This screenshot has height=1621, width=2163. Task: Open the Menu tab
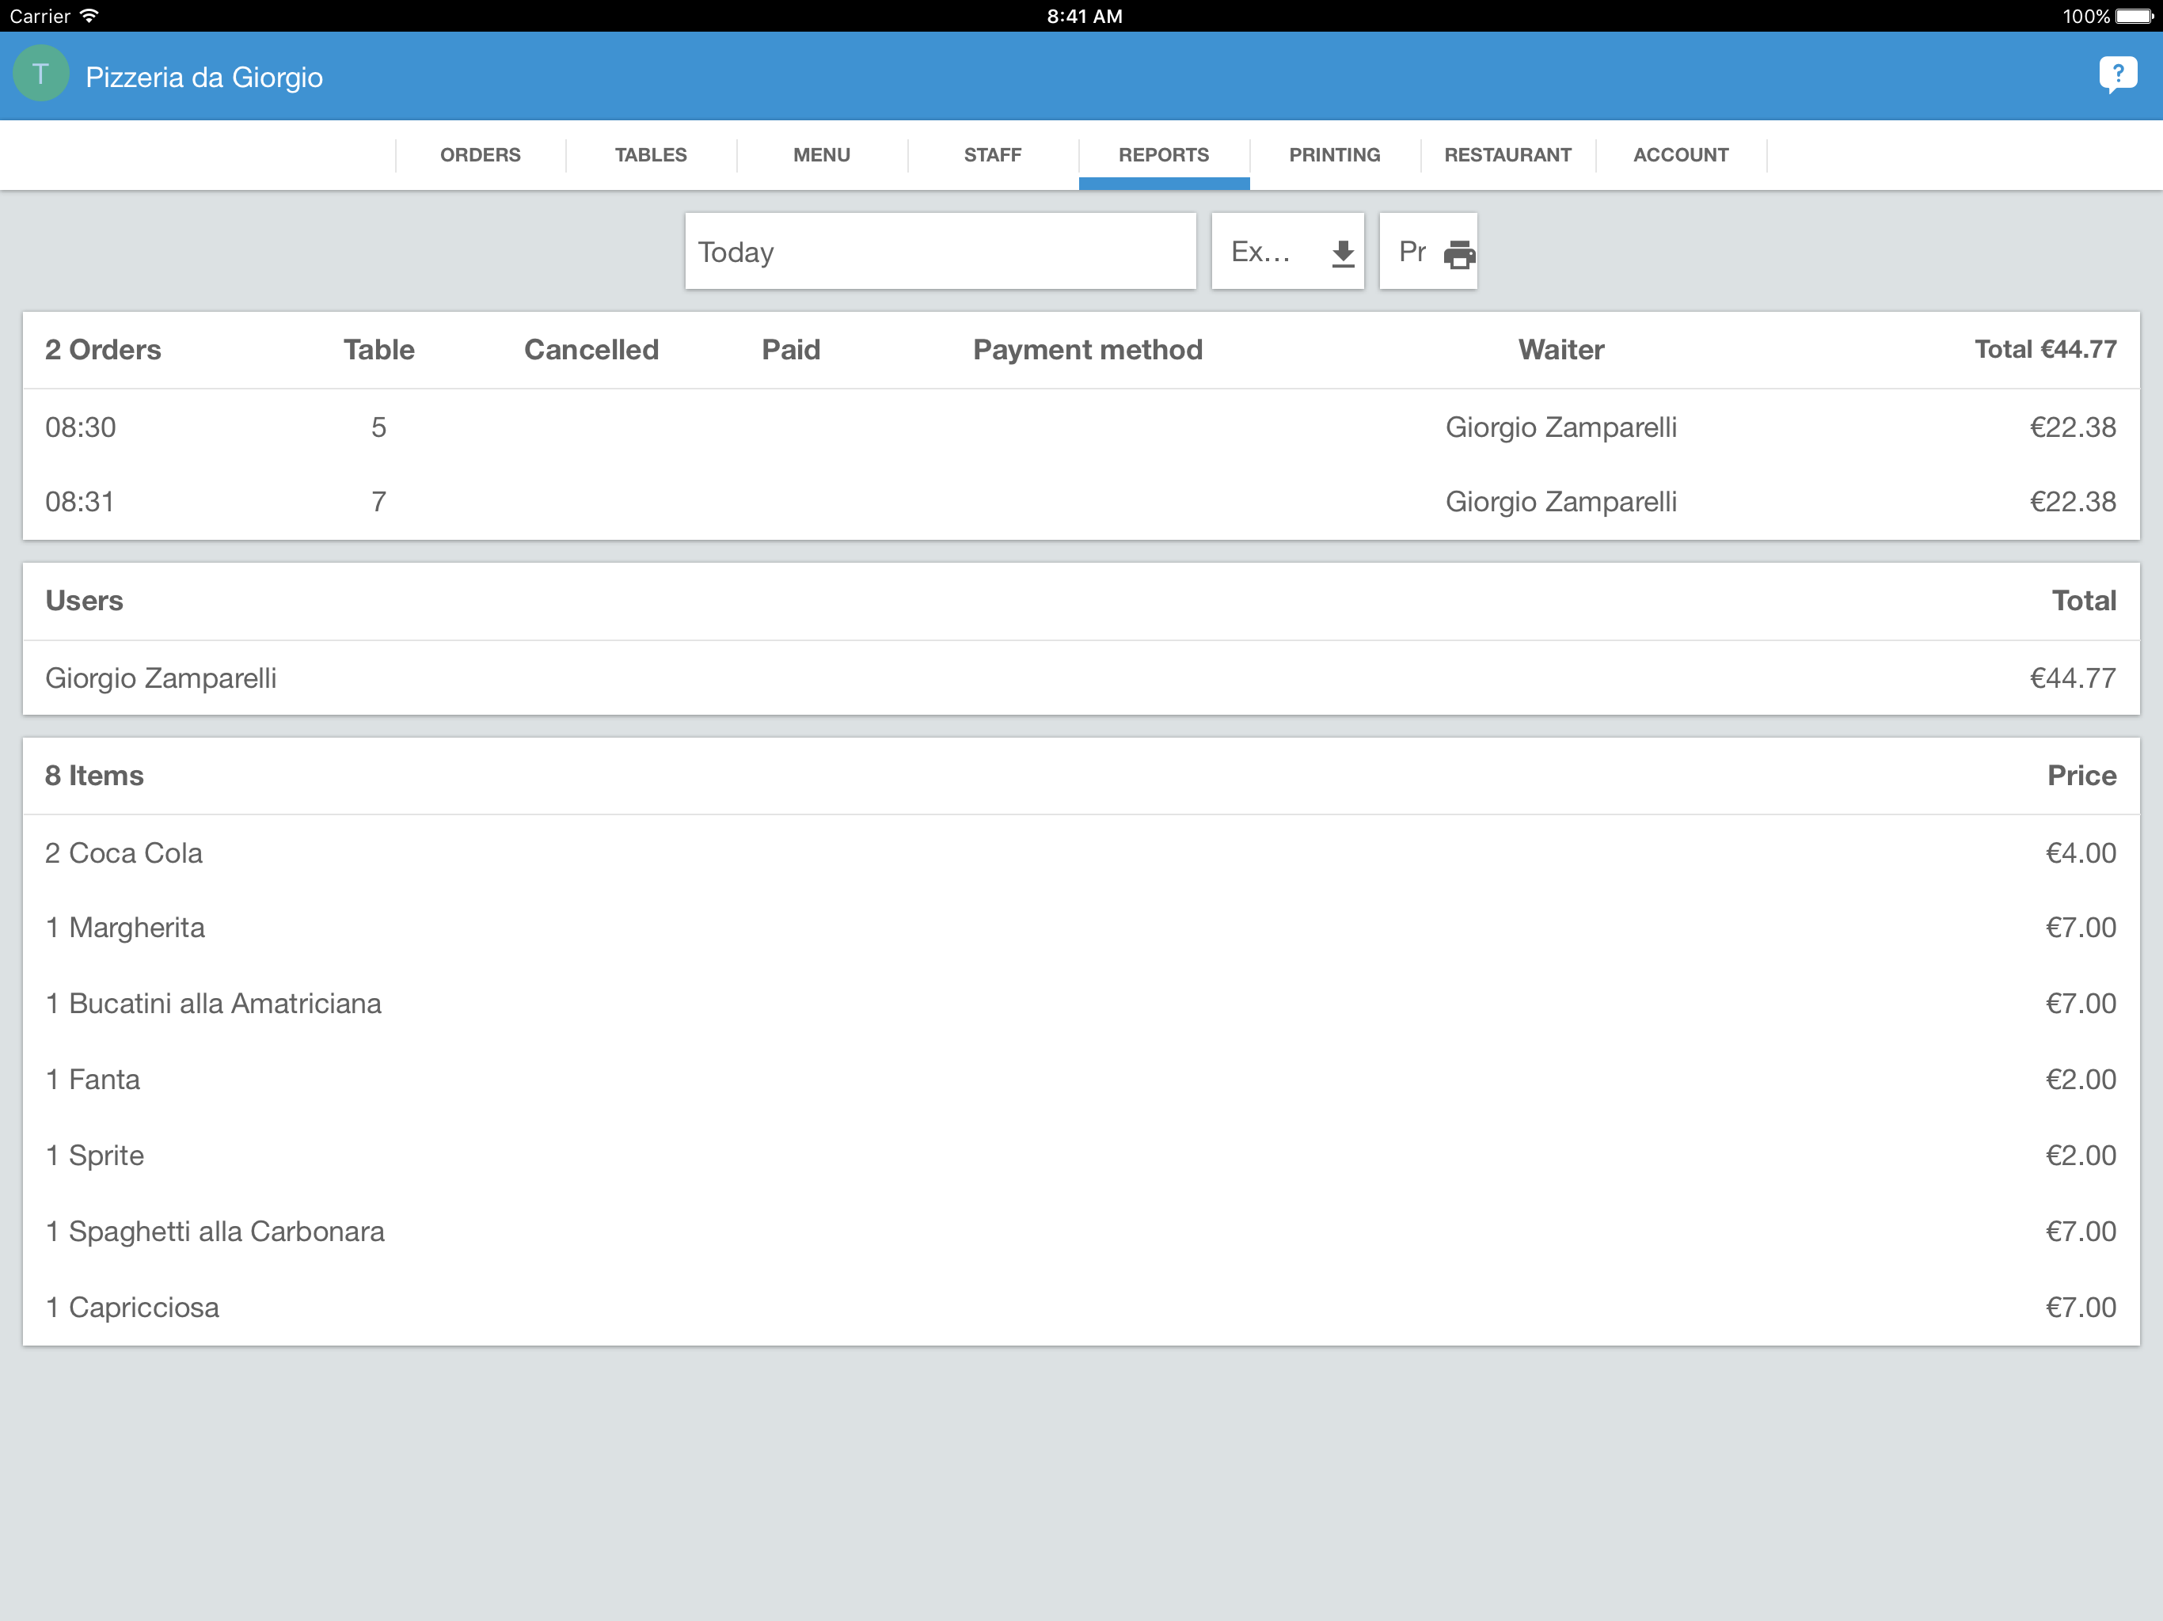(x=821, y=154)
